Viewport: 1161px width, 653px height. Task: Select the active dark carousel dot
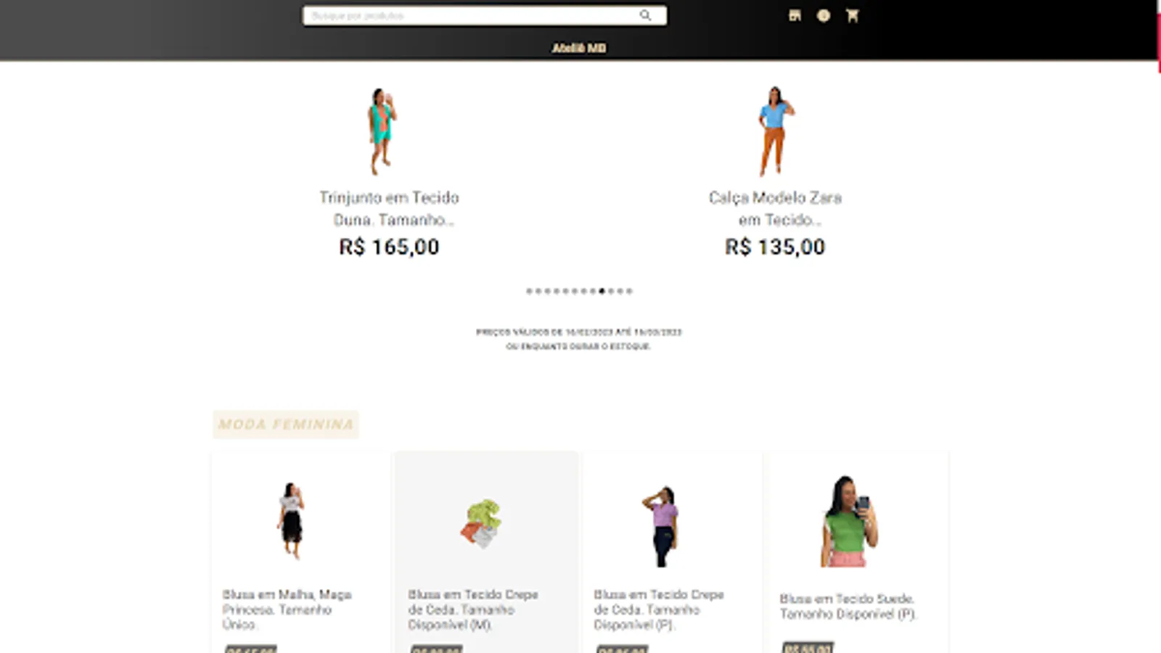(x=602, y=291)
